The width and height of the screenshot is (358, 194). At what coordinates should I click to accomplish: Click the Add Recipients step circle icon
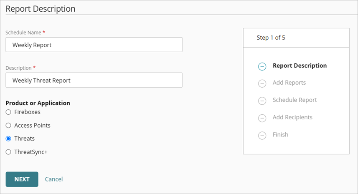point(262,118)
